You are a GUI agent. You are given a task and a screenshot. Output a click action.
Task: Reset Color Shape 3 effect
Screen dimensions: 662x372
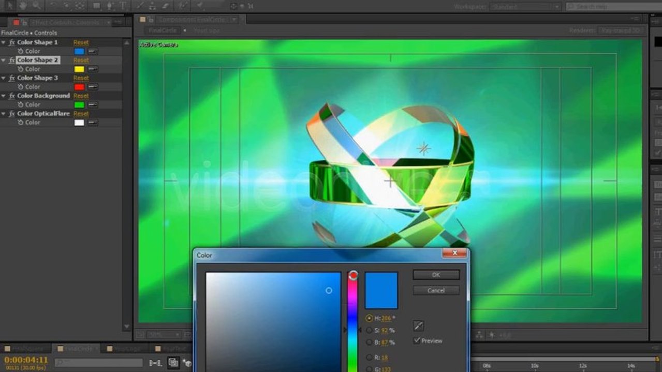click(x=81, y=78)
